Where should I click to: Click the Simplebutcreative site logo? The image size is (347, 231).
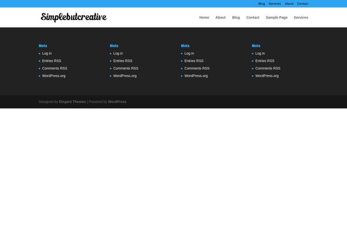pyautogui.click(x=73, y=17)
